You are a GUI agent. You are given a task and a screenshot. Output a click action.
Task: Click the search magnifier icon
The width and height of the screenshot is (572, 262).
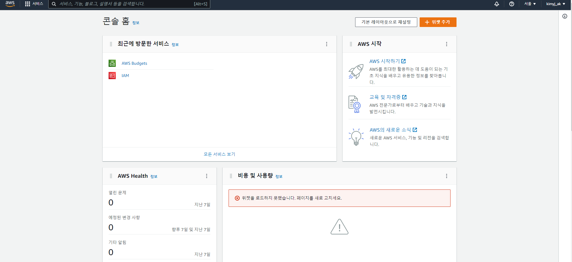tap(54, 4)
